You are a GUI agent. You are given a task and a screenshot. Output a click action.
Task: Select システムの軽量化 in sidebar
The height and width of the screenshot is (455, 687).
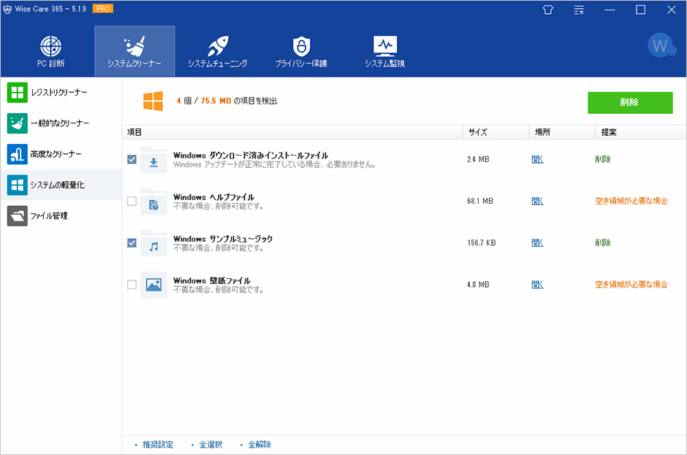click(x=61, y=185)
